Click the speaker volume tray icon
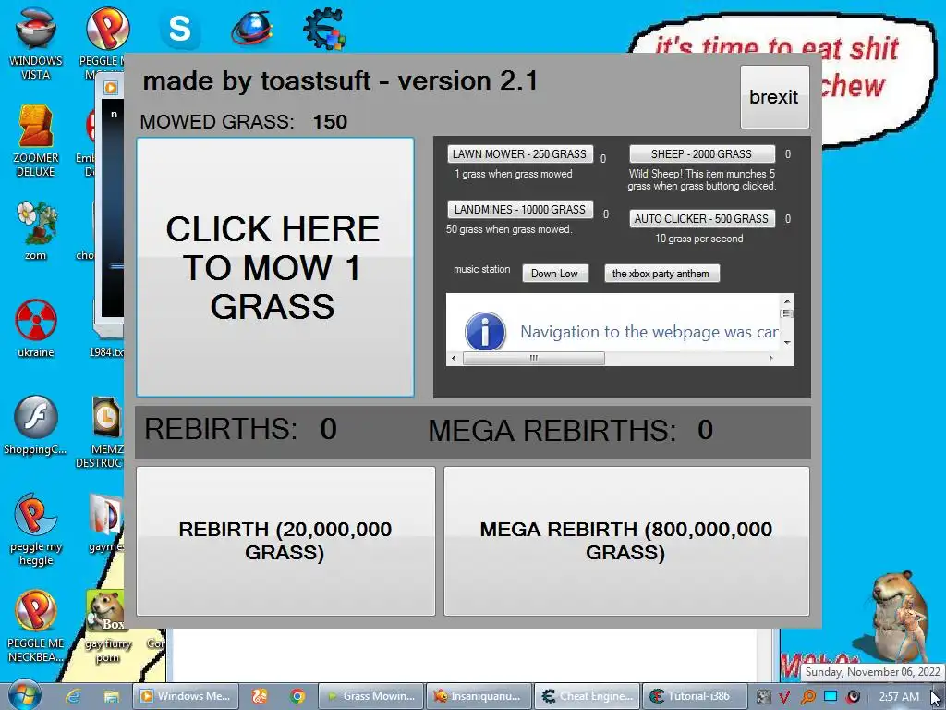 click(853, 696)
